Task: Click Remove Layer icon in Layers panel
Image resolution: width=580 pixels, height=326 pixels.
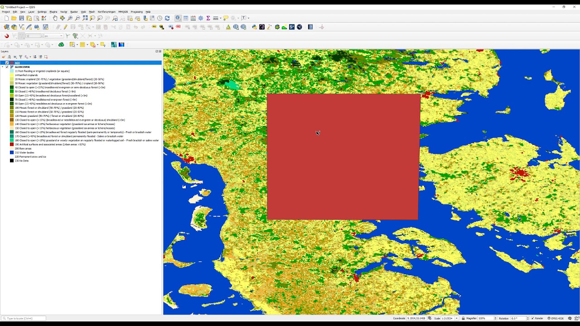Action: click(46, 57)
